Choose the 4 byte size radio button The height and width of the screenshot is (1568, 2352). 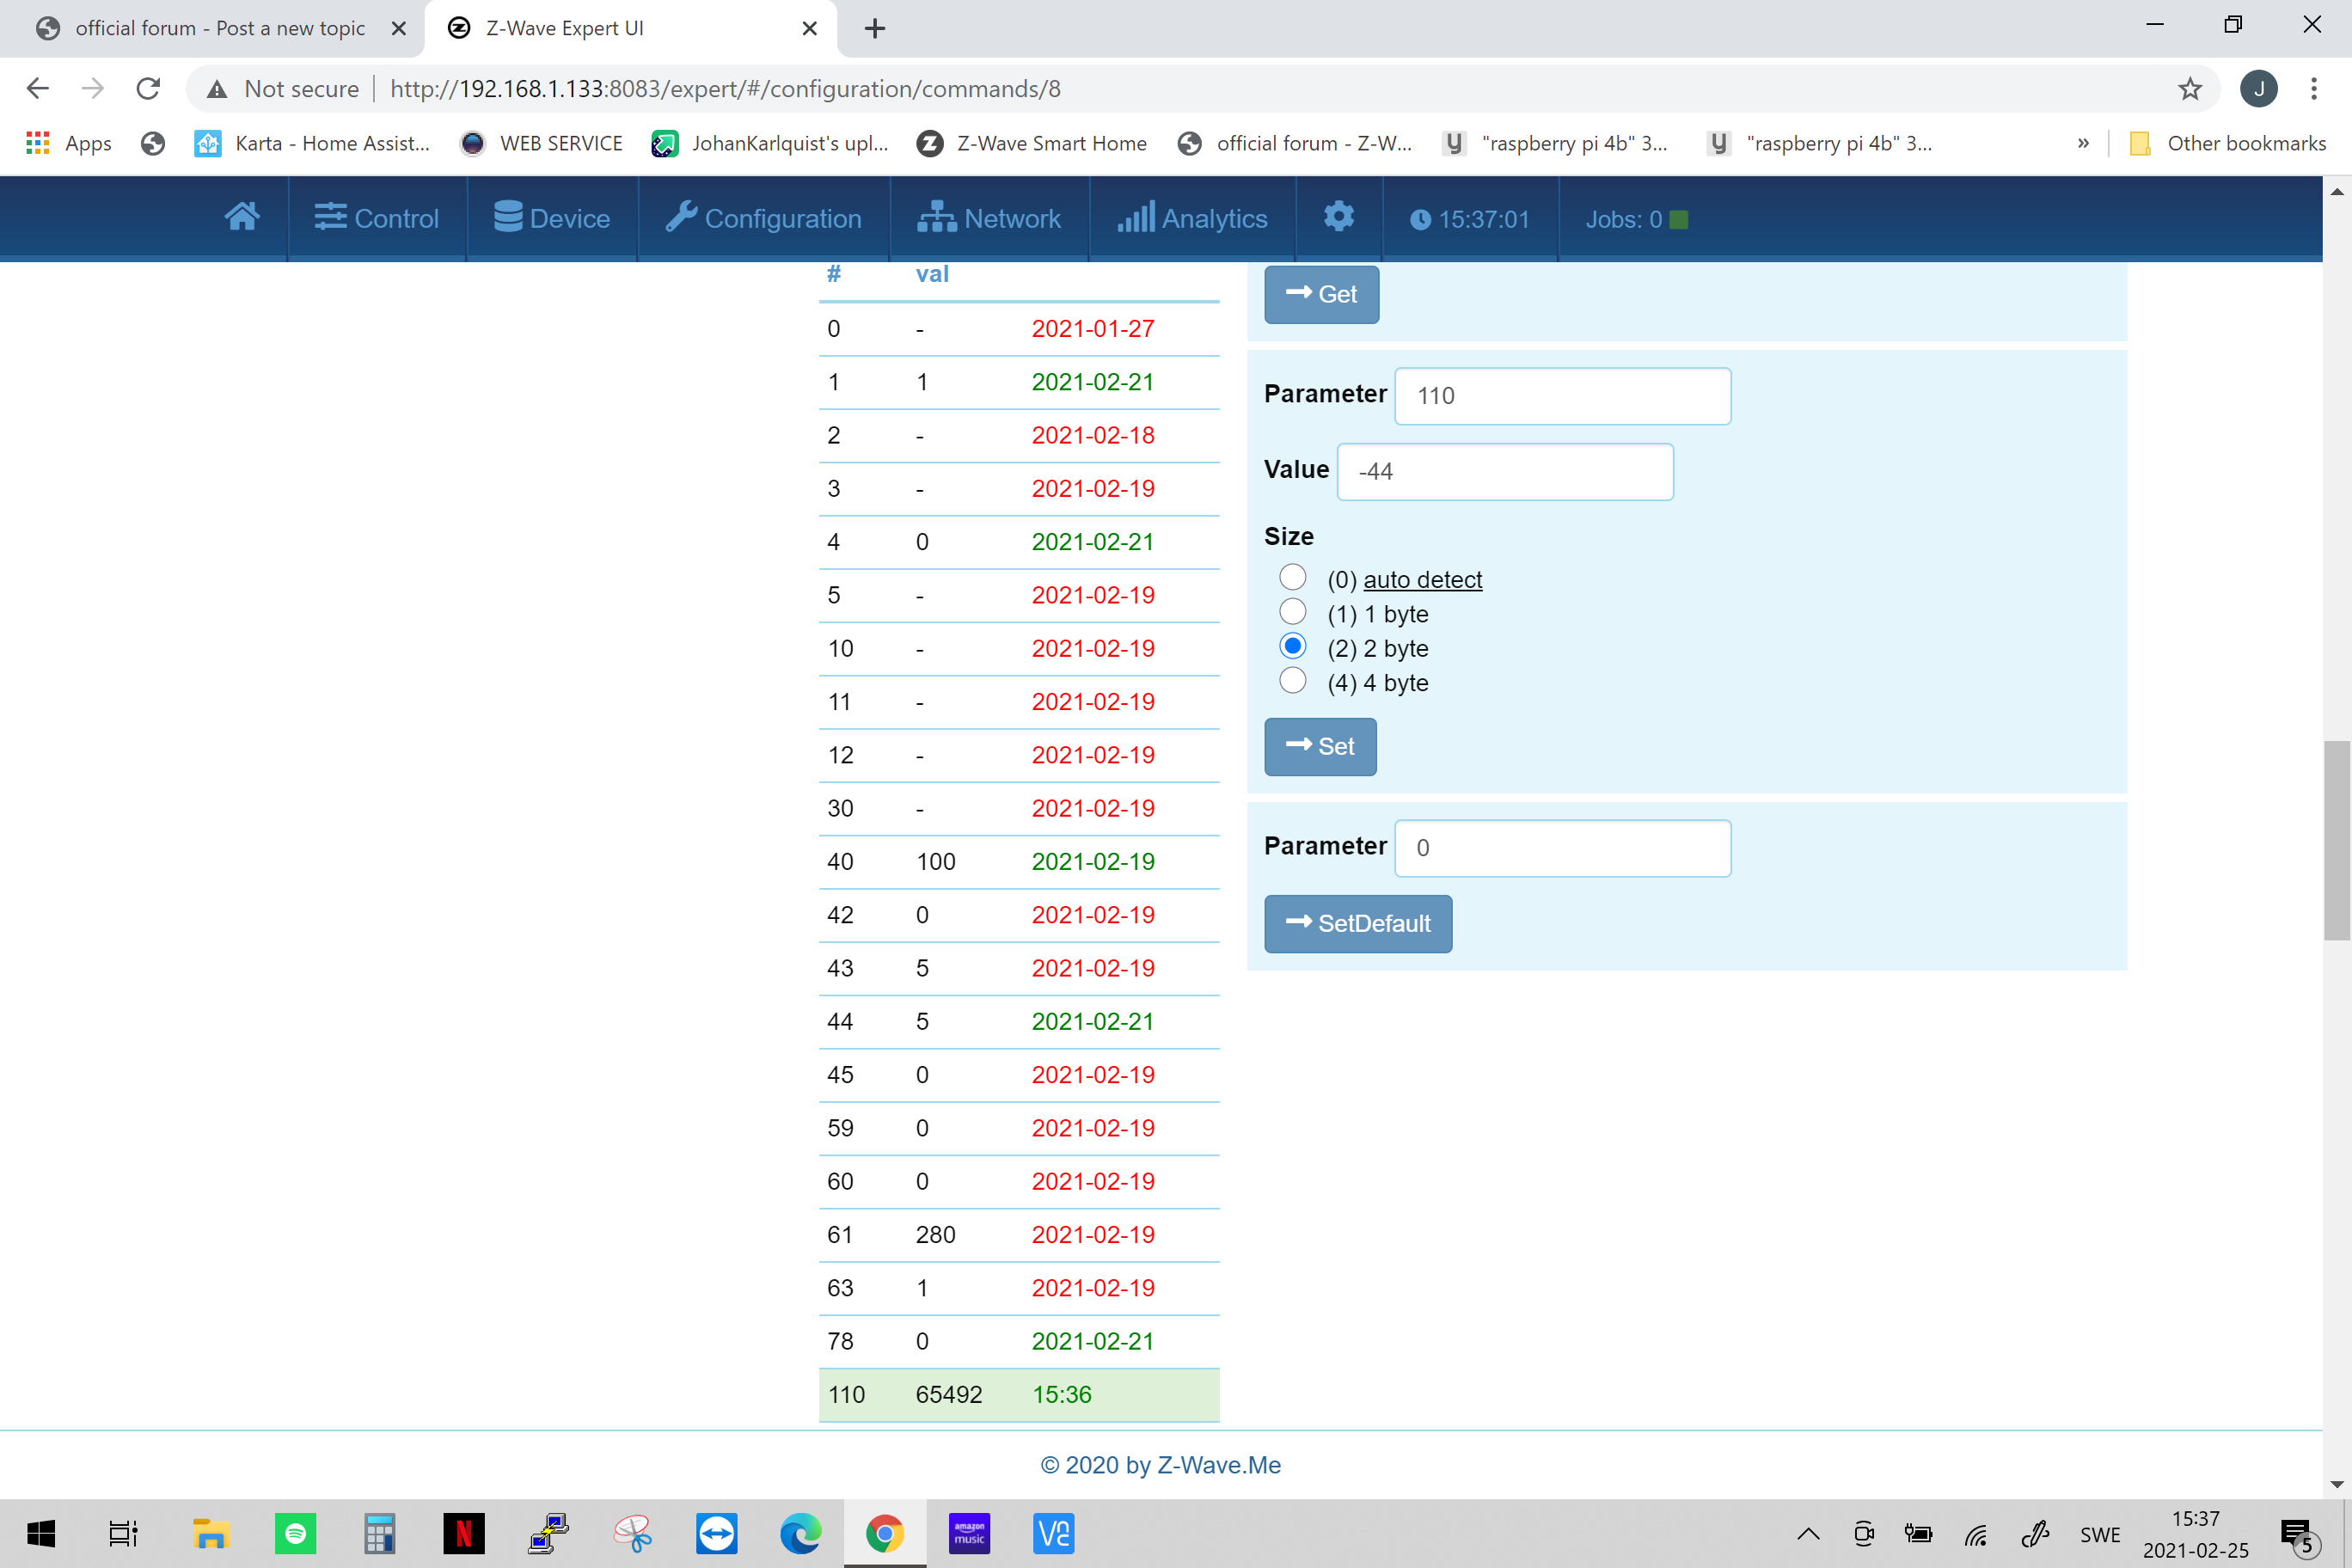pos(1292,681)
